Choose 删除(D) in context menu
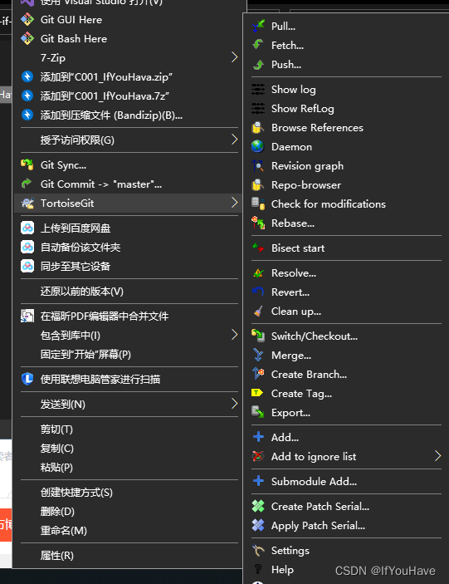449x584 pixels. click(129, 512)
